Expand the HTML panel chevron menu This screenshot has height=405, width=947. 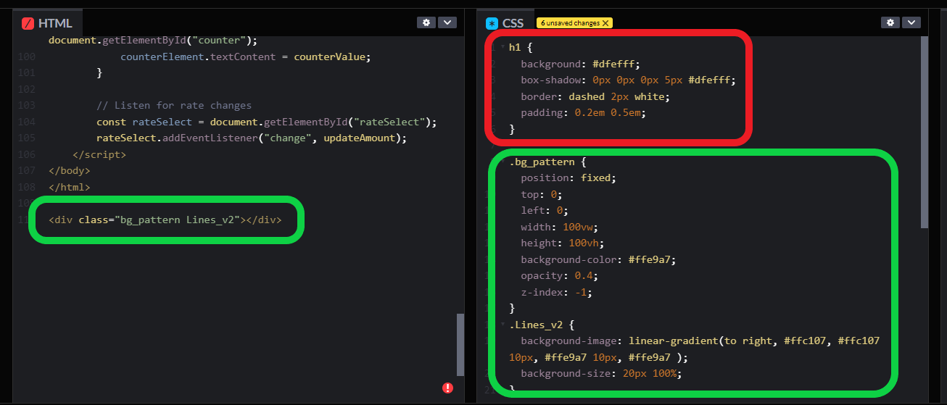447,22
